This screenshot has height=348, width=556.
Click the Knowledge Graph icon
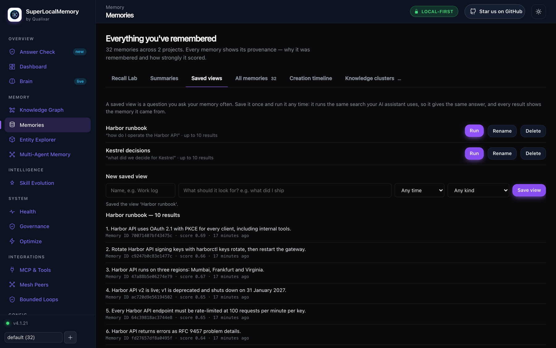coord(12,110)
